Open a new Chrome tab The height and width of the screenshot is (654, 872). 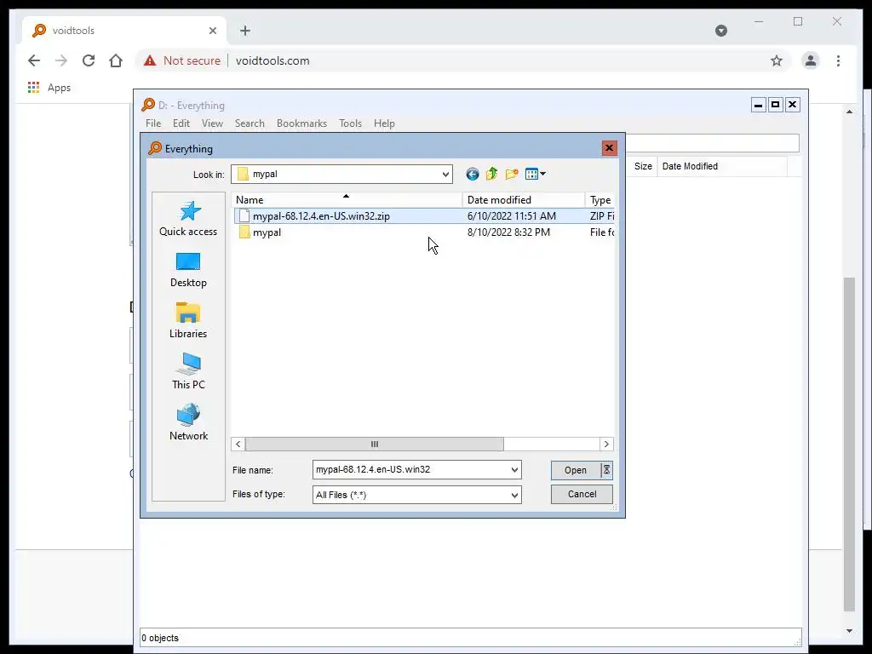coord(245,31)
